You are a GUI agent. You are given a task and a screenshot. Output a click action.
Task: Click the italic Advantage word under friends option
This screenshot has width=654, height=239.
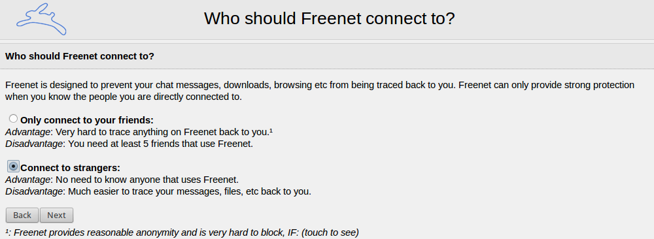(28, 133)
